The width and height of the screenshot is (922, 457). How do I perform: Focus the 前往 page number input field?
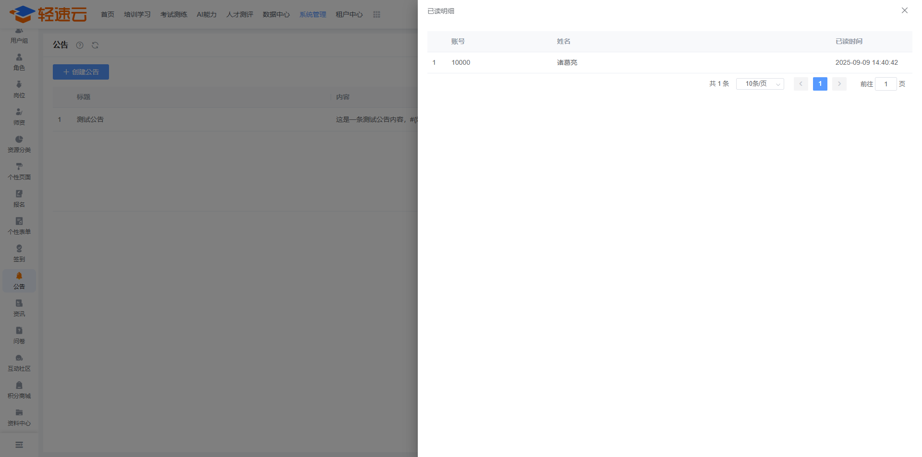pos(886,84)
